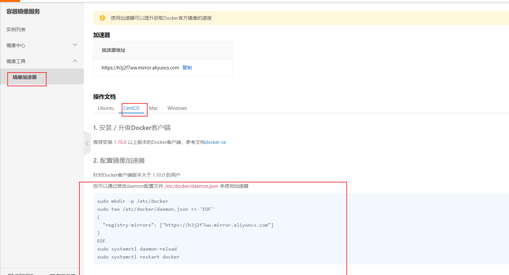The width and height of the screenshot is (509, 275).
Task: Click the 'sudo systemctl daemon-reload' line
Action: (137, 249)
